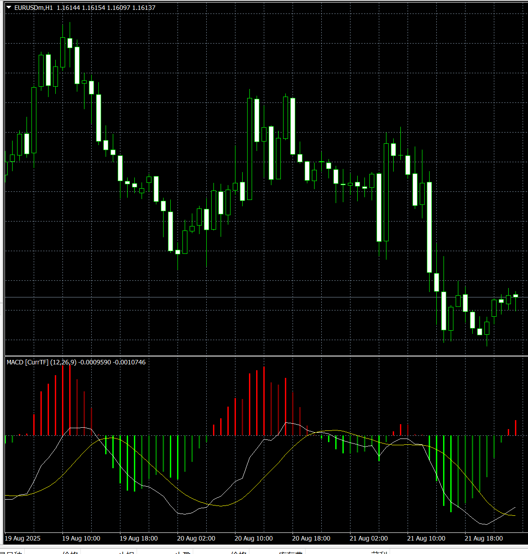Screen dimensions: 528x554
Task: Select the MACD [CurrTF] (12,26,9) indicator label
Action: click(41, 362)
